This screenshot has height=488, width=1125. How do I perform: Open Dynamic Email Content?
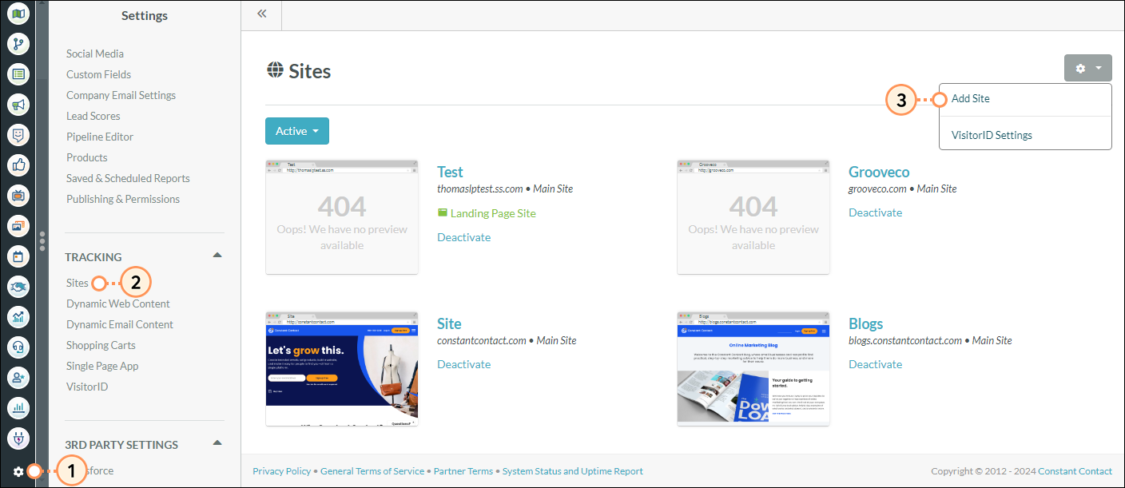click(120, 324)
